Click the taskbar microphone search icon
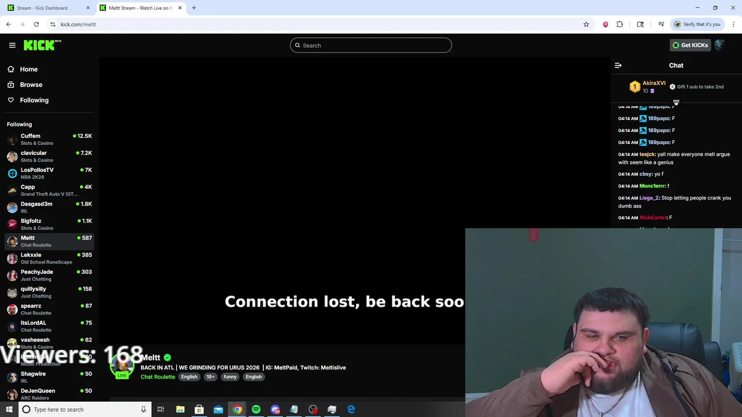742x417 pixels. [x=143, y=409]
